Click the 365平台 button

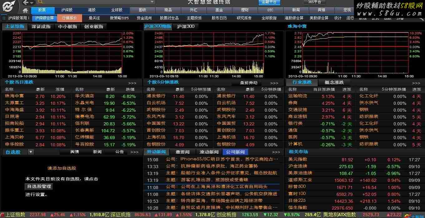click(x=315, y=2)
